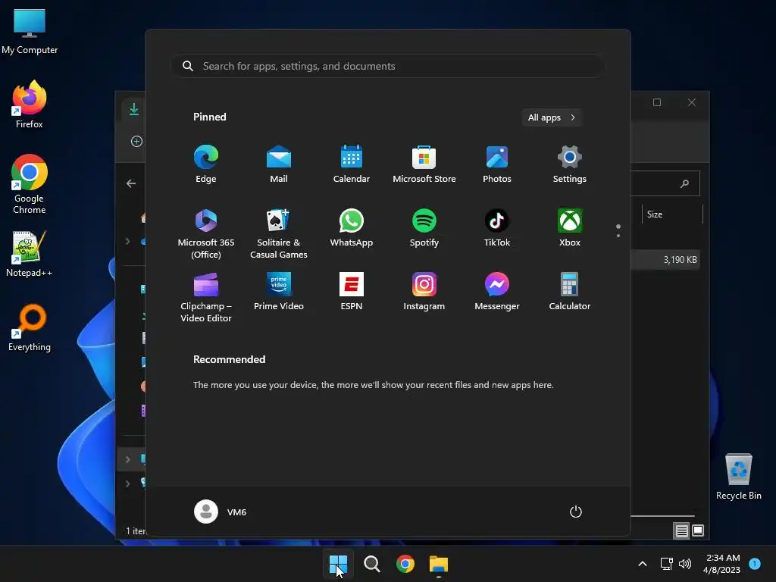776x582 pixels.
Task: Sort by Size column in Explorer
Action: point(672,214)
